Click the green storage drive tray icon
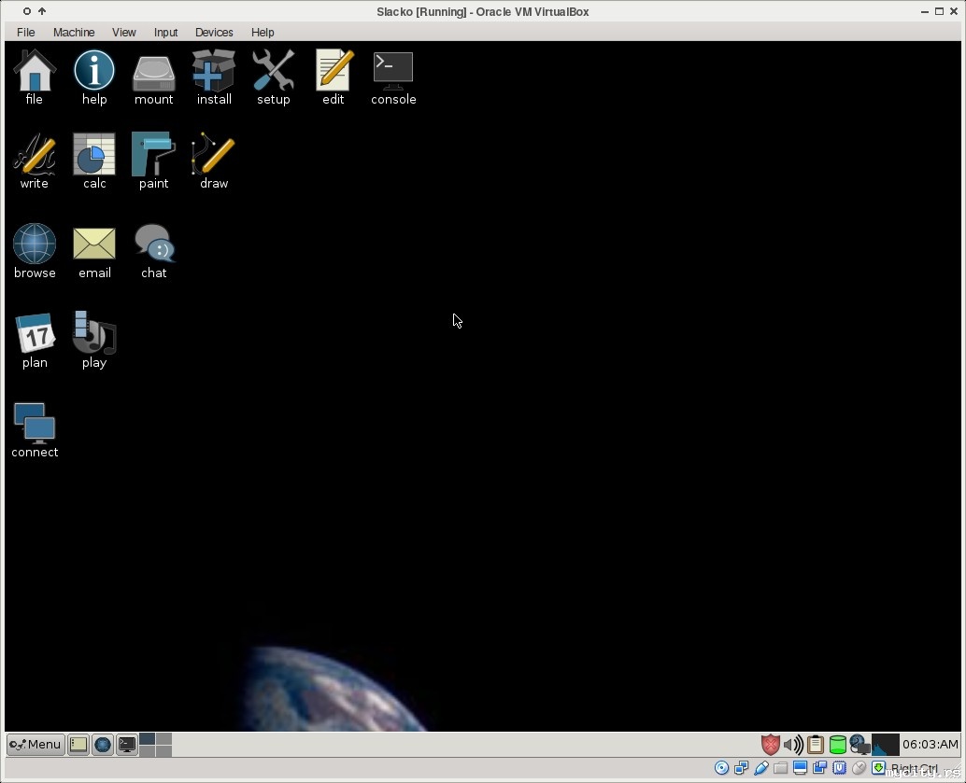The height and width of the screenshot is (783, 966). coord(838,744)
